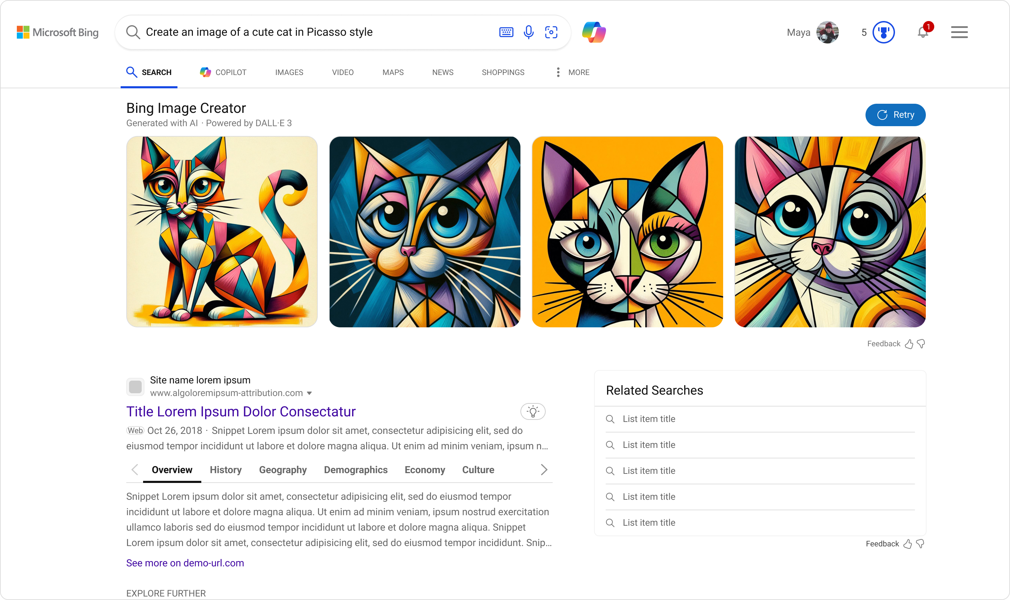Click the Copilot colorful icon in search bar
This screenshot has width=1010, height=600.
click(595, 32)
